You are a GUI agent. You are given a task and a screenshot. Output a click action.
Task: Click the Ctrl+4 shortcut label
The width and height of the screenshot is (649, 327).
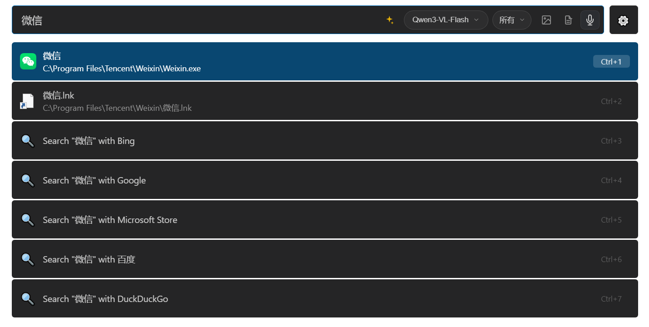pos(611,180)
